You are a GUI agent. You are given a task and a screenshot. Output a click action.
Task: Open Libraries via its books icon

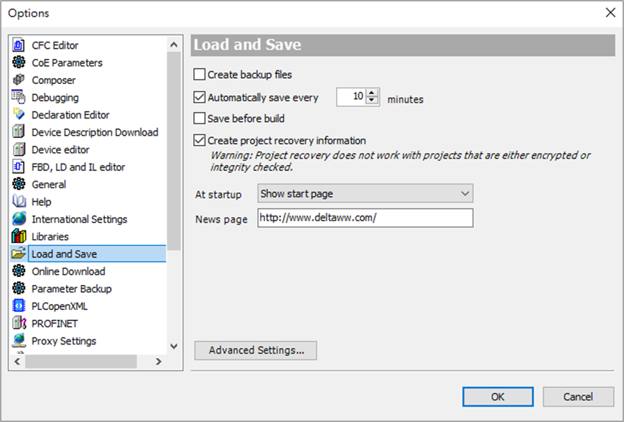(x=18, y=236)
